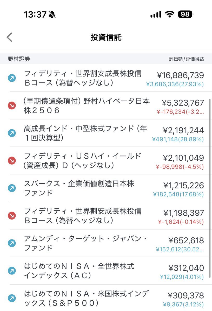Tap blue arrow icon for 米国株式インデックス S&P500
Image resolution: width=212 pixels, height=311 pixels.
coord(12,298)
